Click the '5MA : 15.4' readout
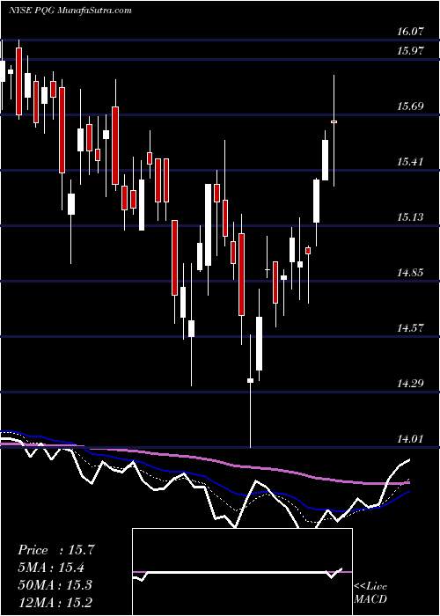This screenshot has height=616, width=440. click(x=51, y=568)
